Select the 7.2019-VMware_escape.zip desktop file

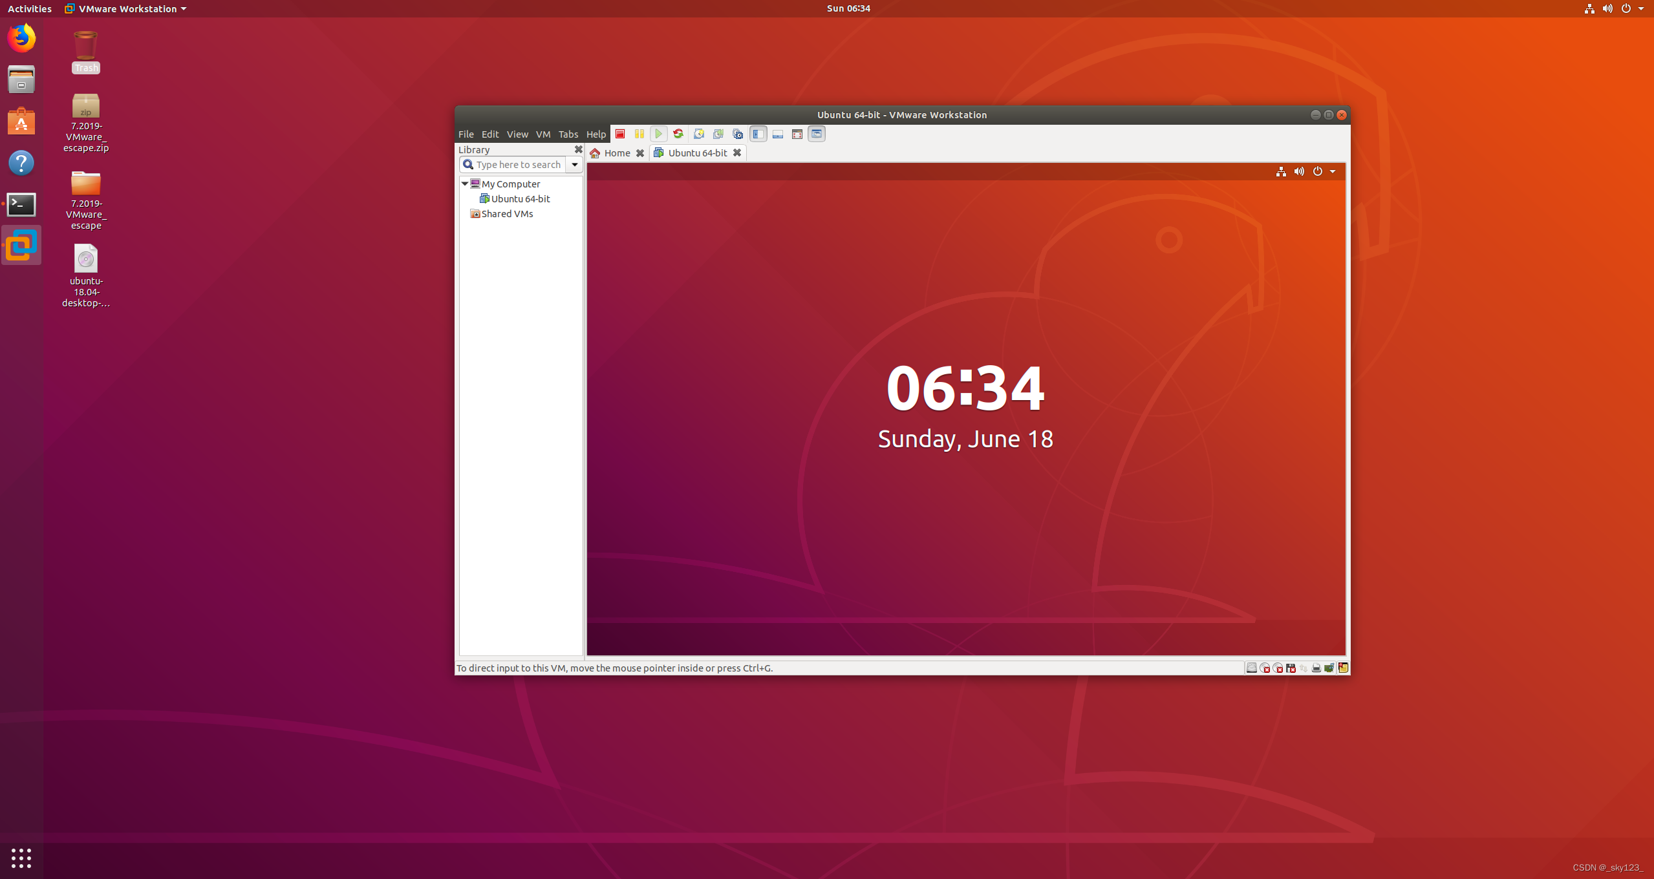click(x=86, y=123)
